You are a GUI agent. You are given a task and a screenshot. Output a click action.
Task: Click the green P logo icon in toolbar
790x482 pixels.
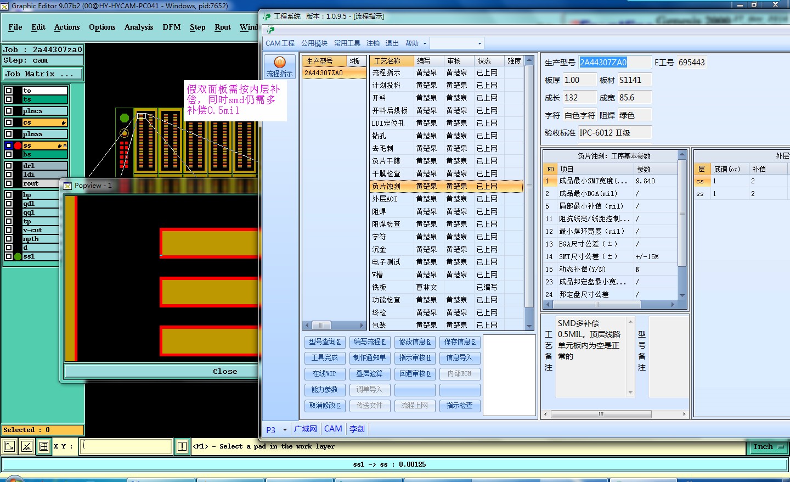coord(270,30)
